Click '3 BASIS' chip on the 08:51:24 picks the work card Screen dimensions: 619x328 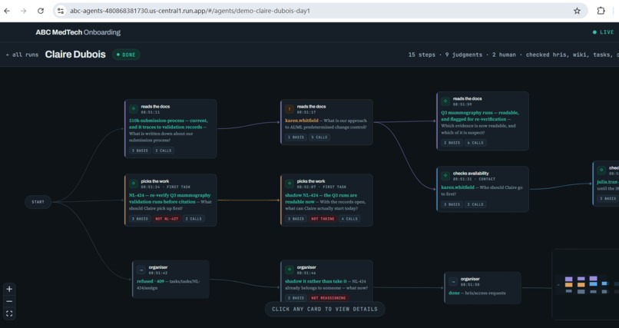140,219
